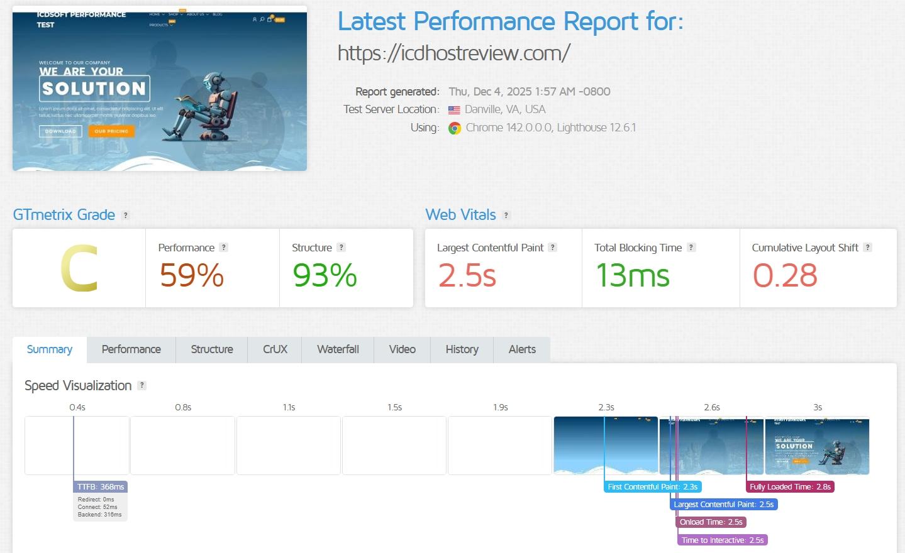Open the GTmetrix Grade help icon

pos(126,215)
